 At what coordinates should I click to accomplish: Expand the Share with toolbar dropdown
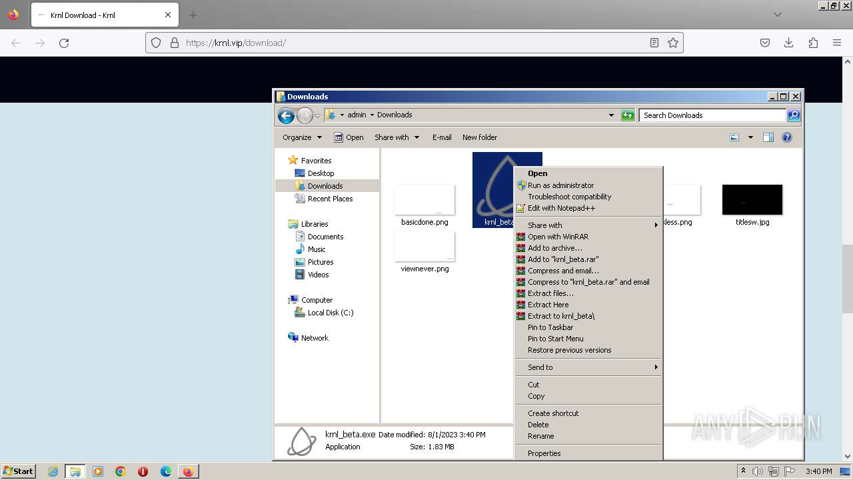(397, 137)
